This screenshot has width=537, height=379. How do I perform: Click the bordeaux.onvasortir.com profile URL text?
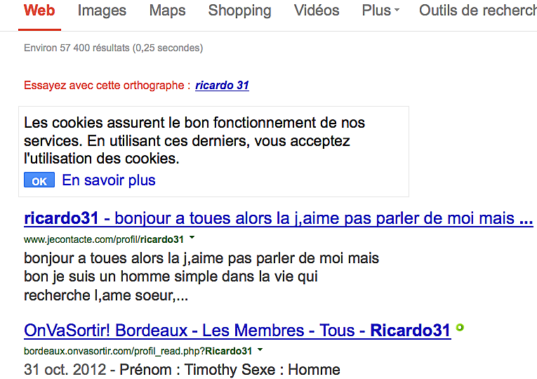(138, 350)
